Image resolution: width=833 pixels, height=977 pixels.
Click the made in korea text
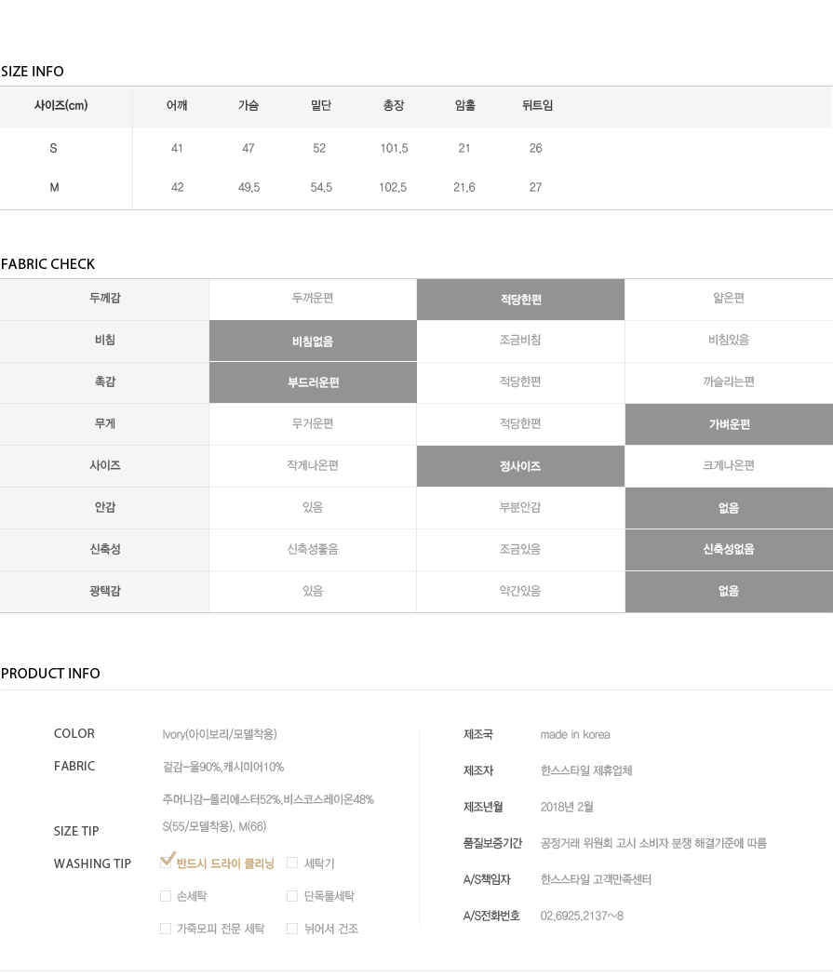tap(575, 735)
